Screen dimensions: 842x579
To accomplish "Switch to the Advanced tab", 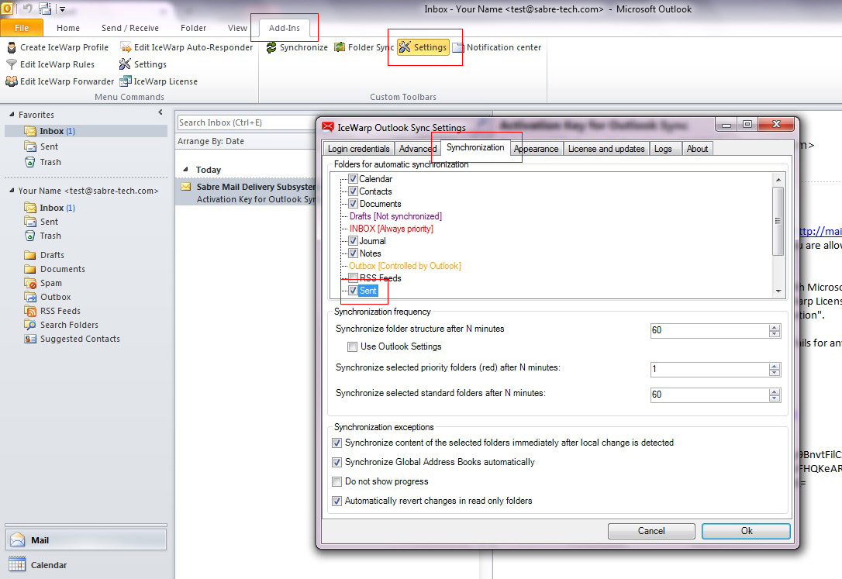I will coord(417,149).
